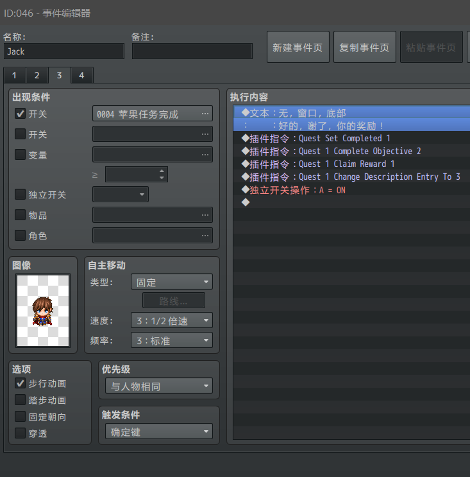Open the character sprite image thumbnail
Image resolution: width=470 pixels, height=477 pixels.
point(43,311)
